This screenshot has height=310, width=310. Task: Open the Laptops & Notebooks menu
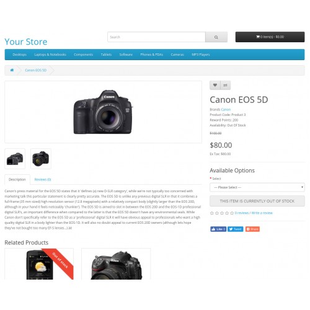point(50,55)
